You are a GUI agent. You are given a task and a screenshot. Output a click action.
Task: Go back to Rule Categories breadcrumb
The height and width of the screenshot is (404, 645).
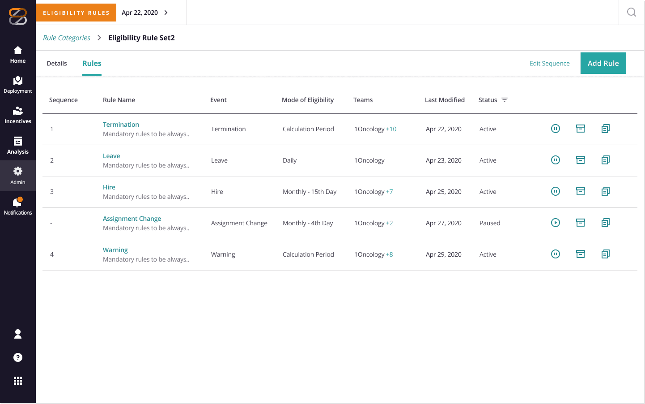click(67, 38)
